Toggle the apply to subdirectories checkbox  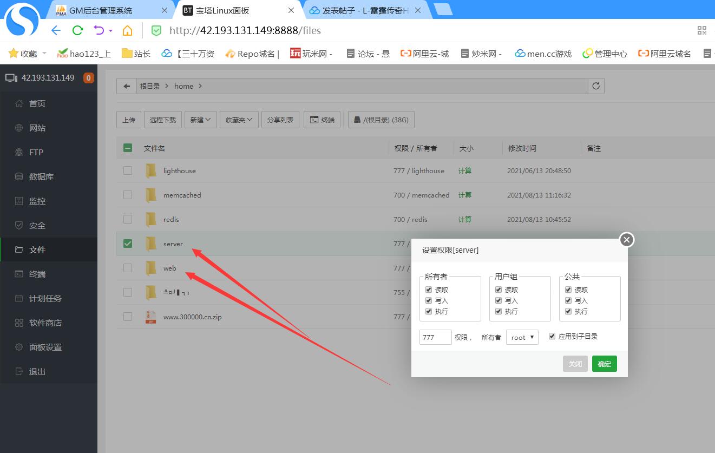tap(552, 337)
